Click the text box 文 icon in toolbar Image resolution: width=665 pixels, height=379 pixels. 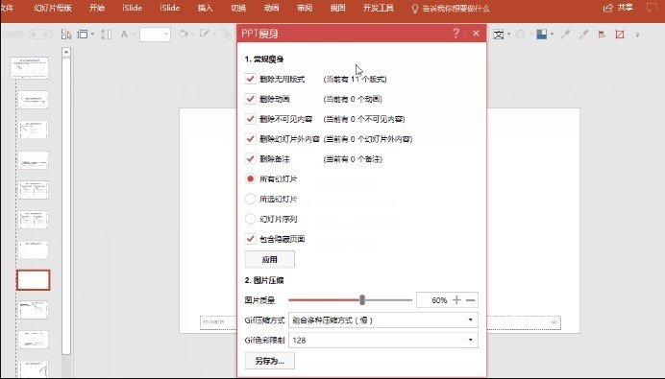coord(499,35)
